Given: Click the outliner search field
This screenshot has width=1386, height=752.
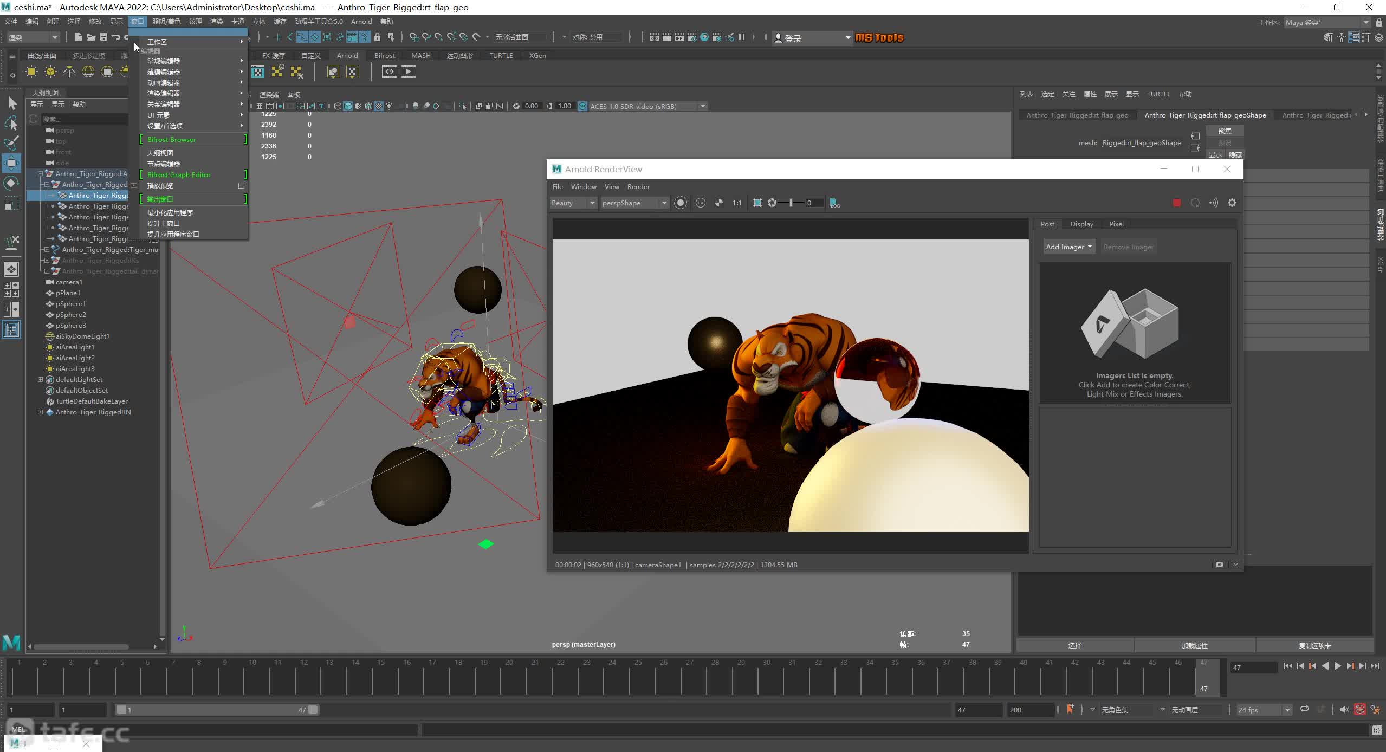Looking at the screenshot, I should point(84,119).
